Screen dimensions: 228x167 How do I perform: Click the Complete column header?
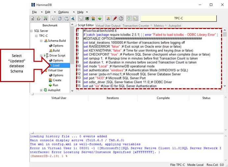163,98
